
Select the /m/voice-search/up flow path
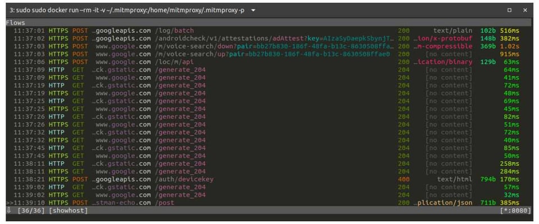(273, 54)
